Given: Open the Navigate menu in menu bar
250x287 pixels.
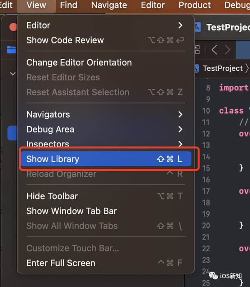Looking at the screenshot, I should click(x=109, y=5).
